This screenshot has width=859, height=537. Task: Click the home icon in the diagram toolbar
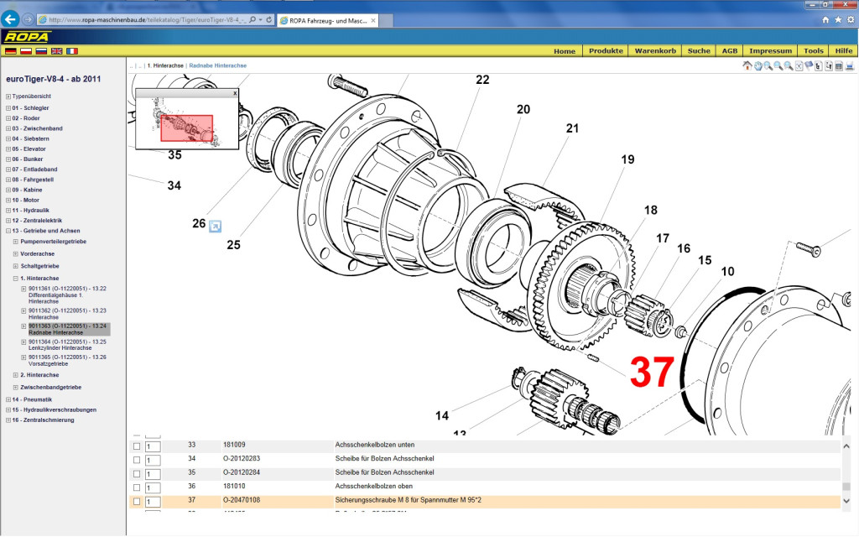coord(747,65)
